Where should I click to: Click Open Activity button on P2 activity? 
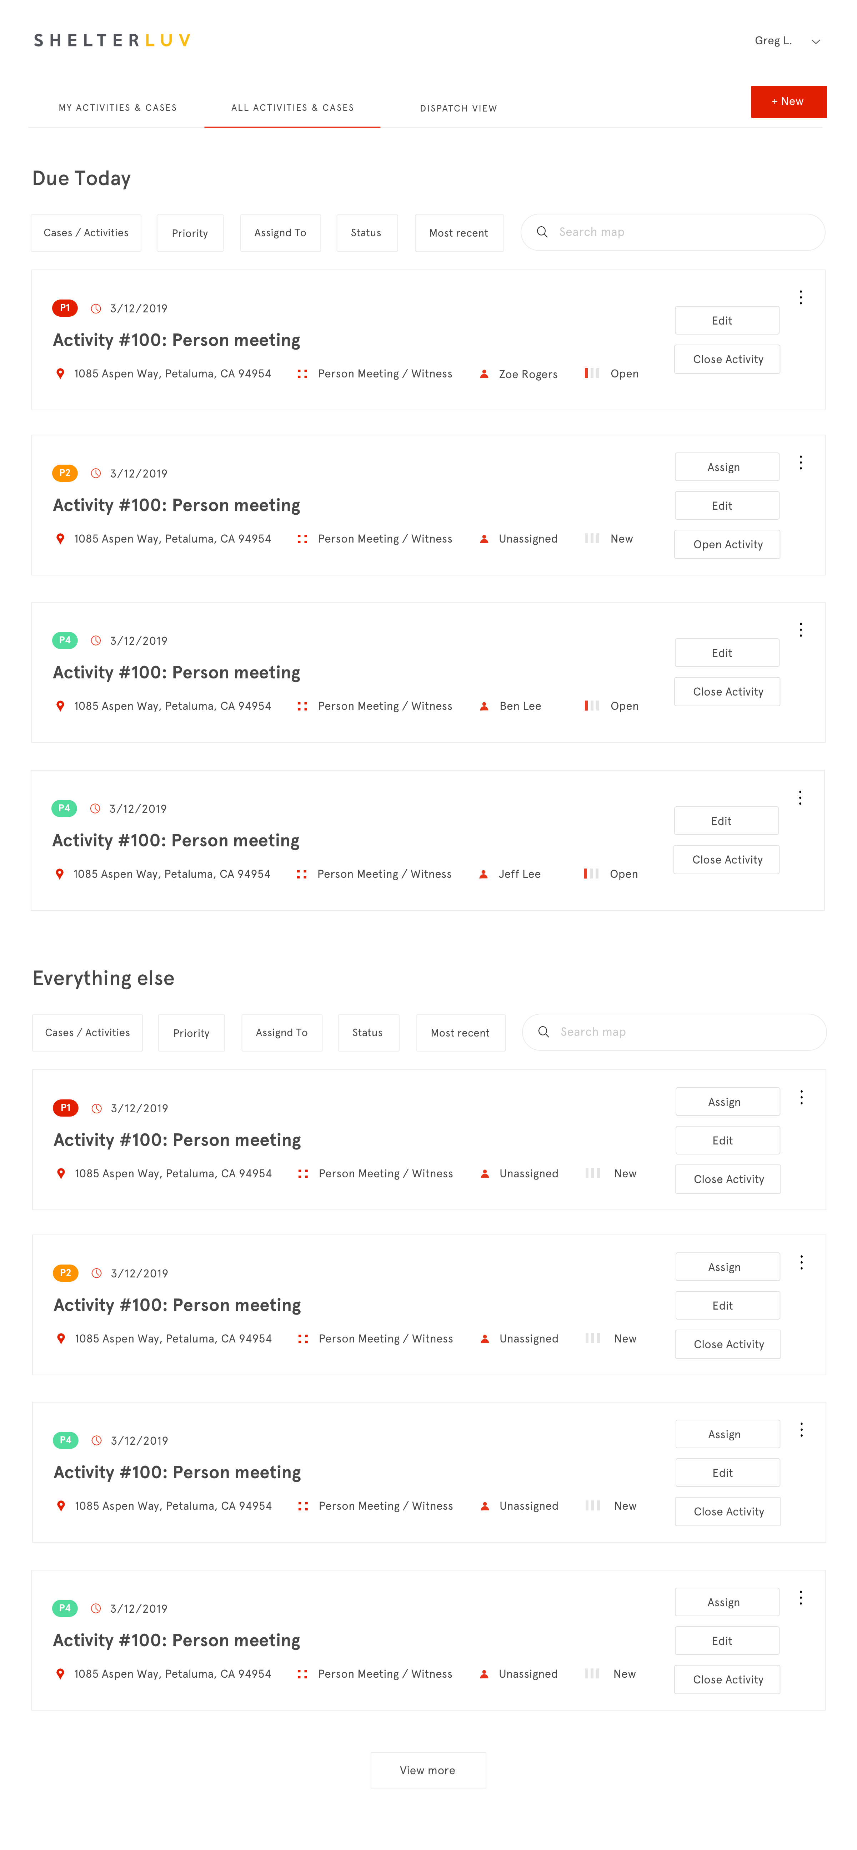(727, 544)
